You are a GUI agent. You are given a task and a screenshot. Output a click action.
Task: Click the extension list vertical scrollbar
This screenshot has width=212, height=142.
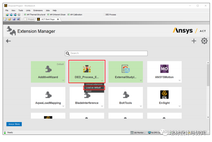208,75
